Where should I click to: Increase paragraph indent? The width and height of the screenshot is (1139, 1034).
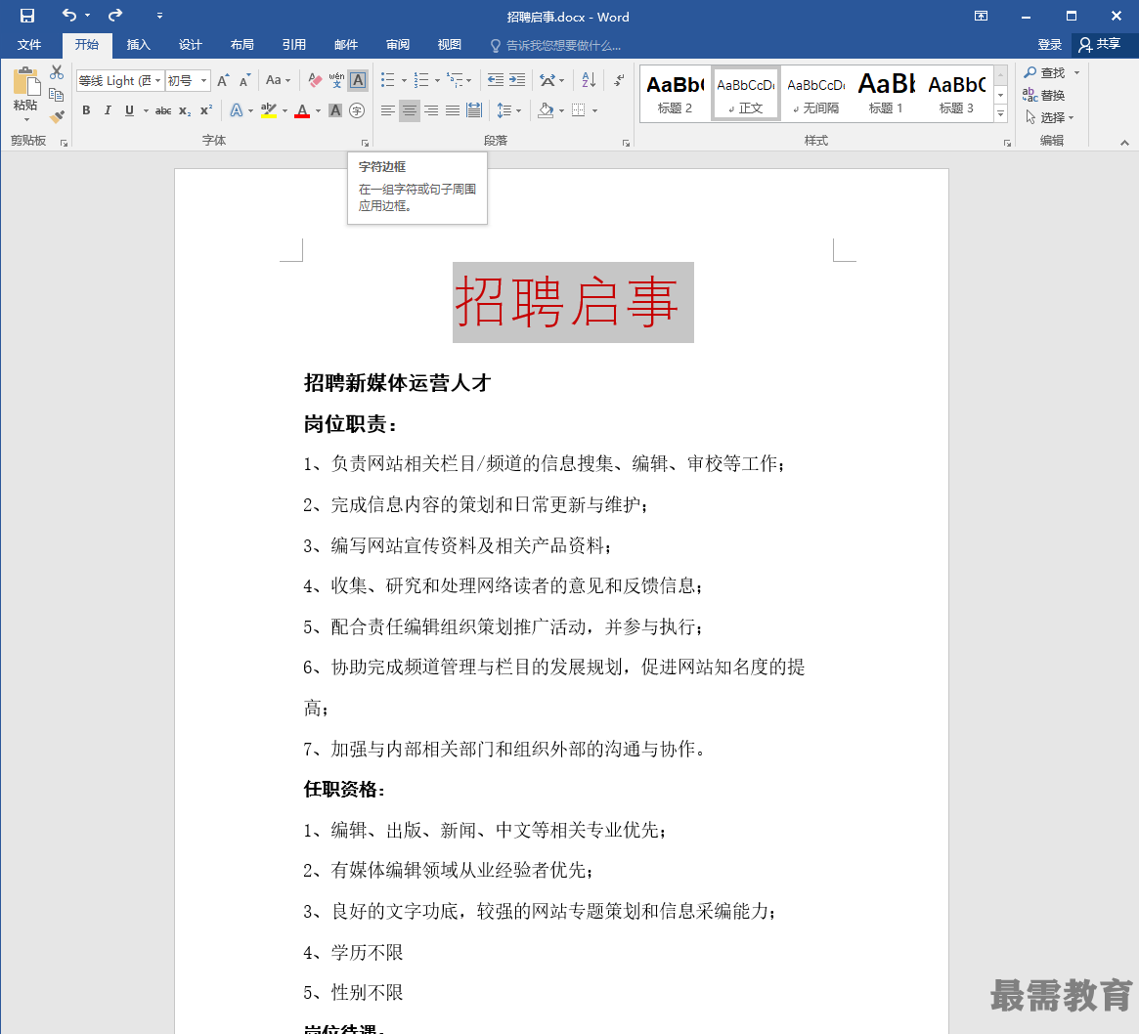coord(517,80)
